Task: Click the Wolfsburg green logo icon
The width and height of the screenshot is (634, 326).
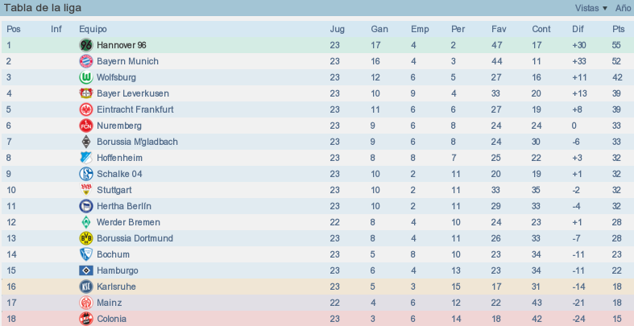Action: (85, 77)
